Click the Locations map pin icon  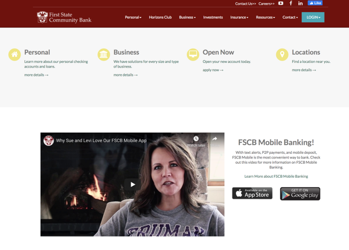pyautogui.click(x=282, y=55)
